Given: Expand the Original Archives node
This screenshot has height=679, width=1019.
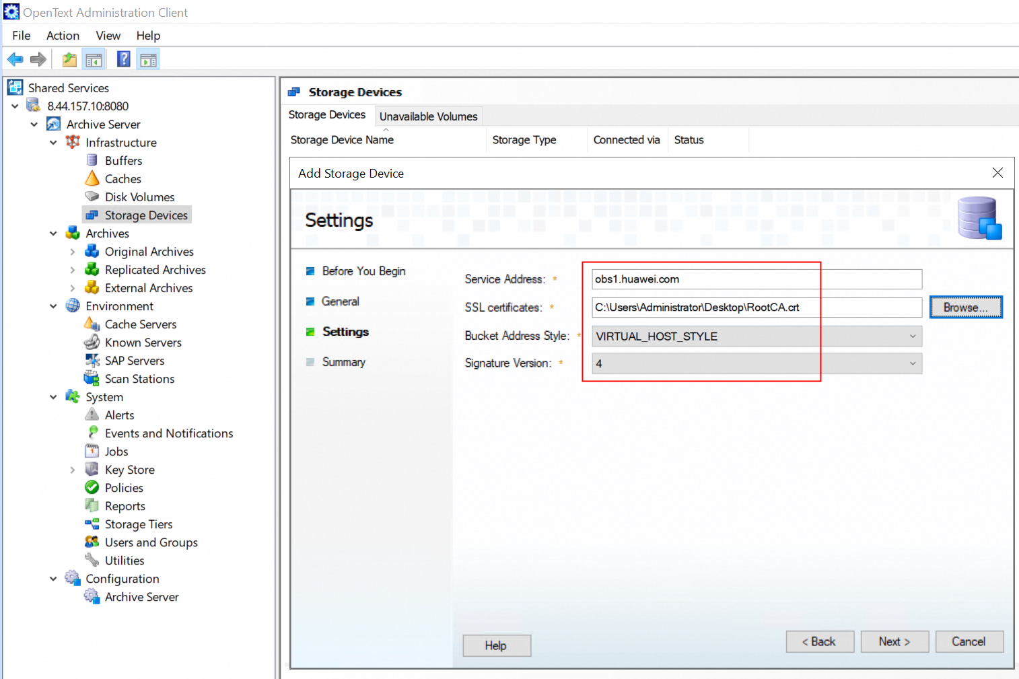Looking at the screenshot, I should pyautogui.click(x=73, y=252).
